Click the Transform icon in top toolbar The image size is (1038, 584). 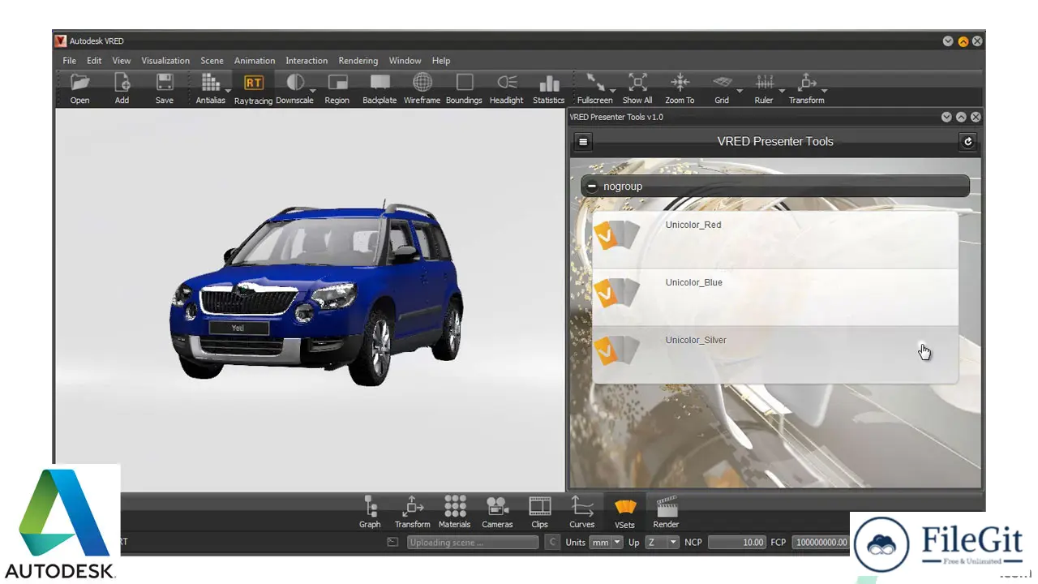click(x=807, y=82)
